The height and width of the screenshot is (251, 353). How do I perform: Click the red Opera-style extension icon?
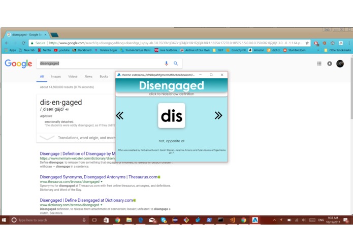(x=316, y=43)
